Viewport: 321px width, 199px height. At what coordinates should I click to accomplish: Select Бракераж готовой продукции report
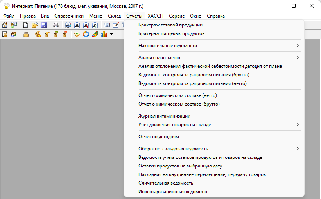(170, 25)
